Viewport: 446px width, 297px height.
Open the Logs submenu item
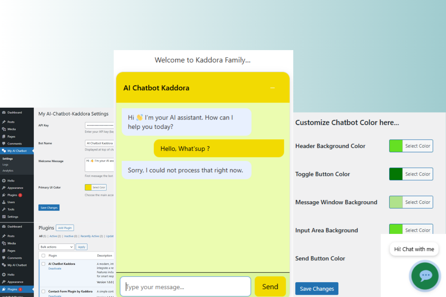pos(6,164)
